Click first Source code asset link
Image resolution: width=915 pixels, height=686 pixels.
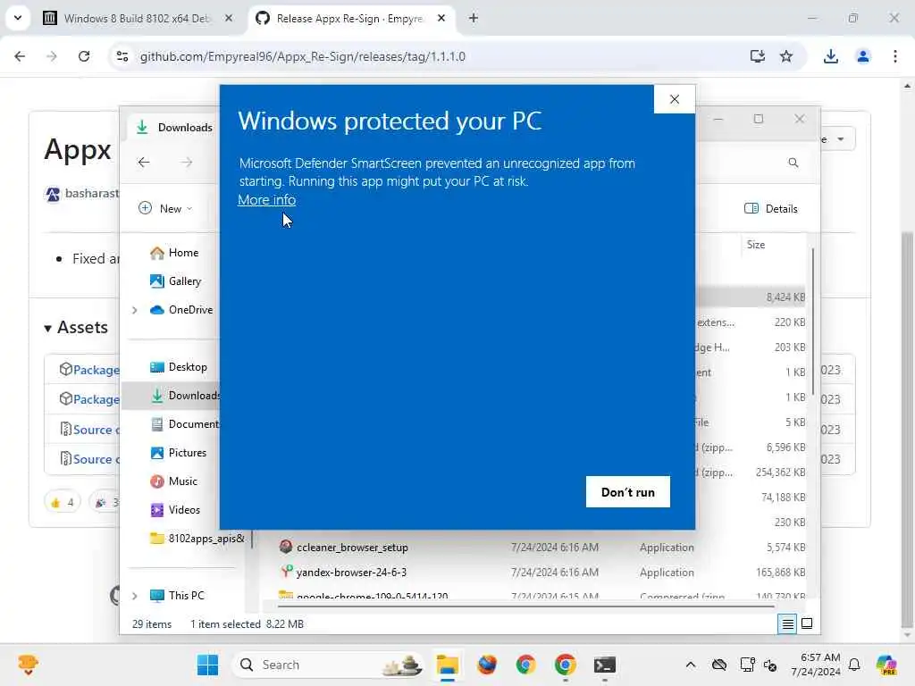[x=96, y=430]
